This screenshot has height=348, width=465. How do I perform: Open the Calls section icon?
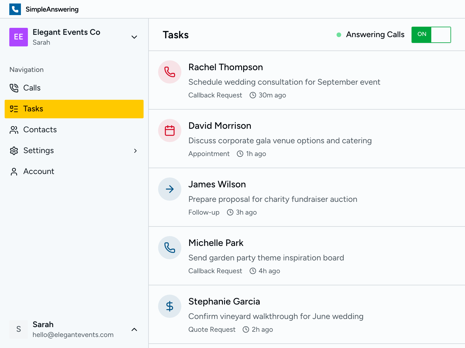(14, 88)
